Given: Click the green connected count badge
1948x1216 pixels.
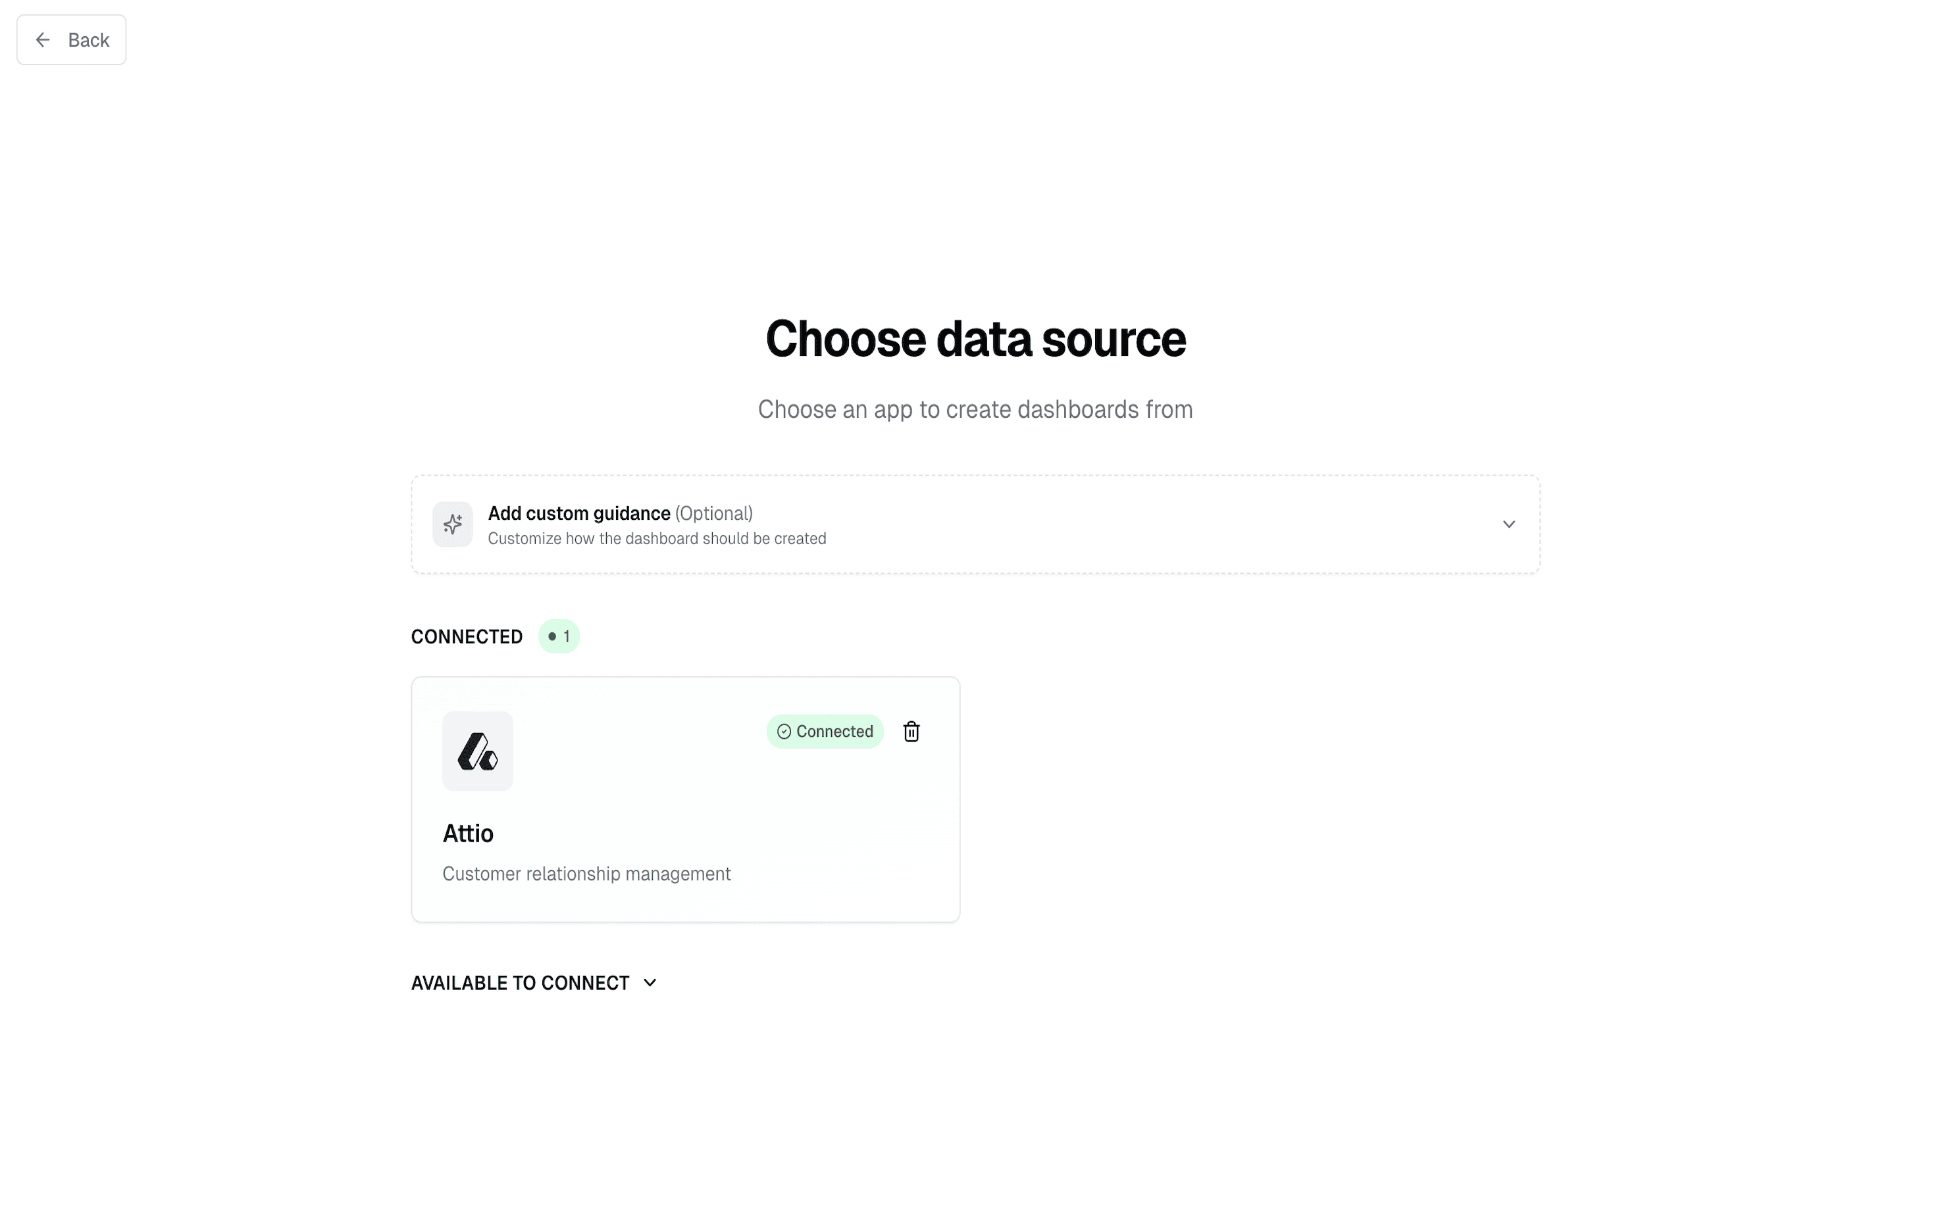Looking at the screenshot, I should (559, 637).
